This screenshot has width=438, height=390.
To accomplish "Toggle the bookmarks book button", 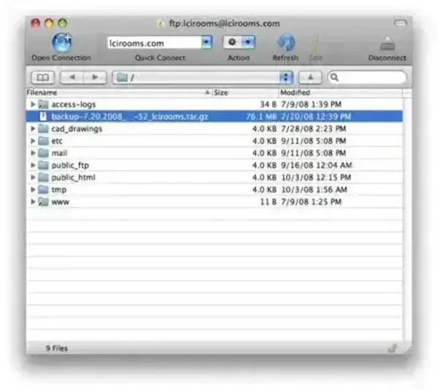I will pos(43,77).
